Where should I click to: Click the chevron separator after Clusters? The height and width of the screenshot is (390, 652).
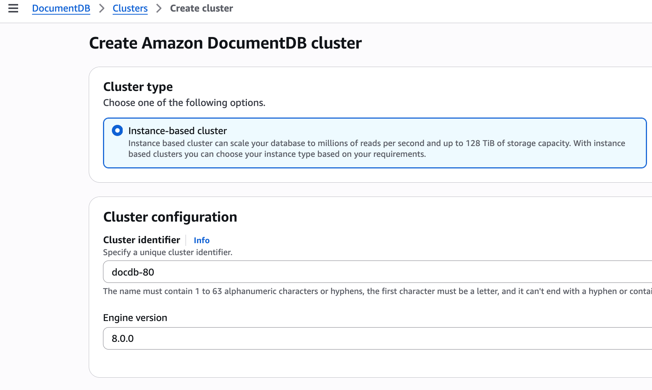159,8
